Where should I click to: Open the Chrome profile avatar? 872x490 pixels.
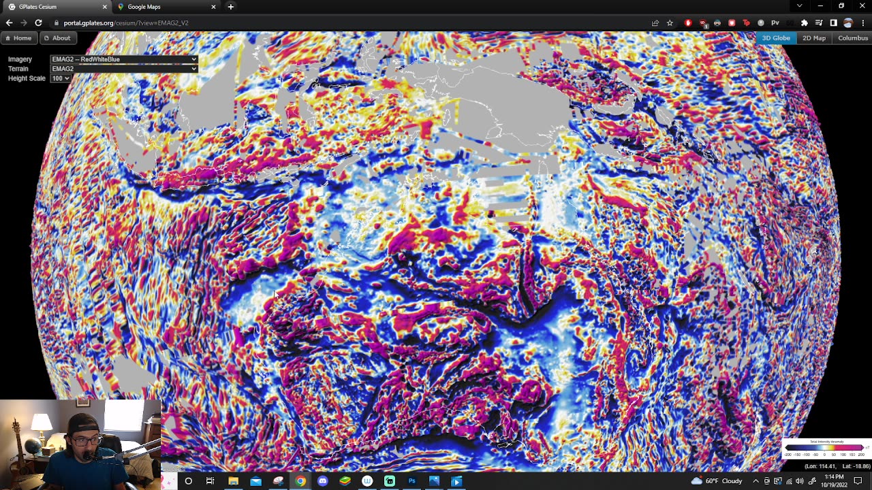(847, 22)
